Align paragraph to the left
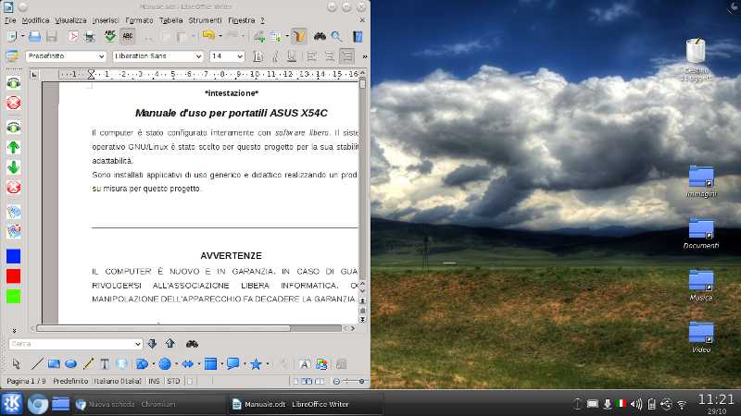This screenshot has width=741, height=416. tap(311, 56)
